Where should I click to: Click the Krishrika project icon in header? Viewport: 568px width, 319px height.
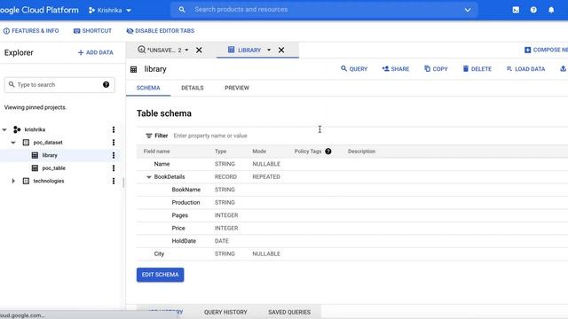[x=91, y=10]
